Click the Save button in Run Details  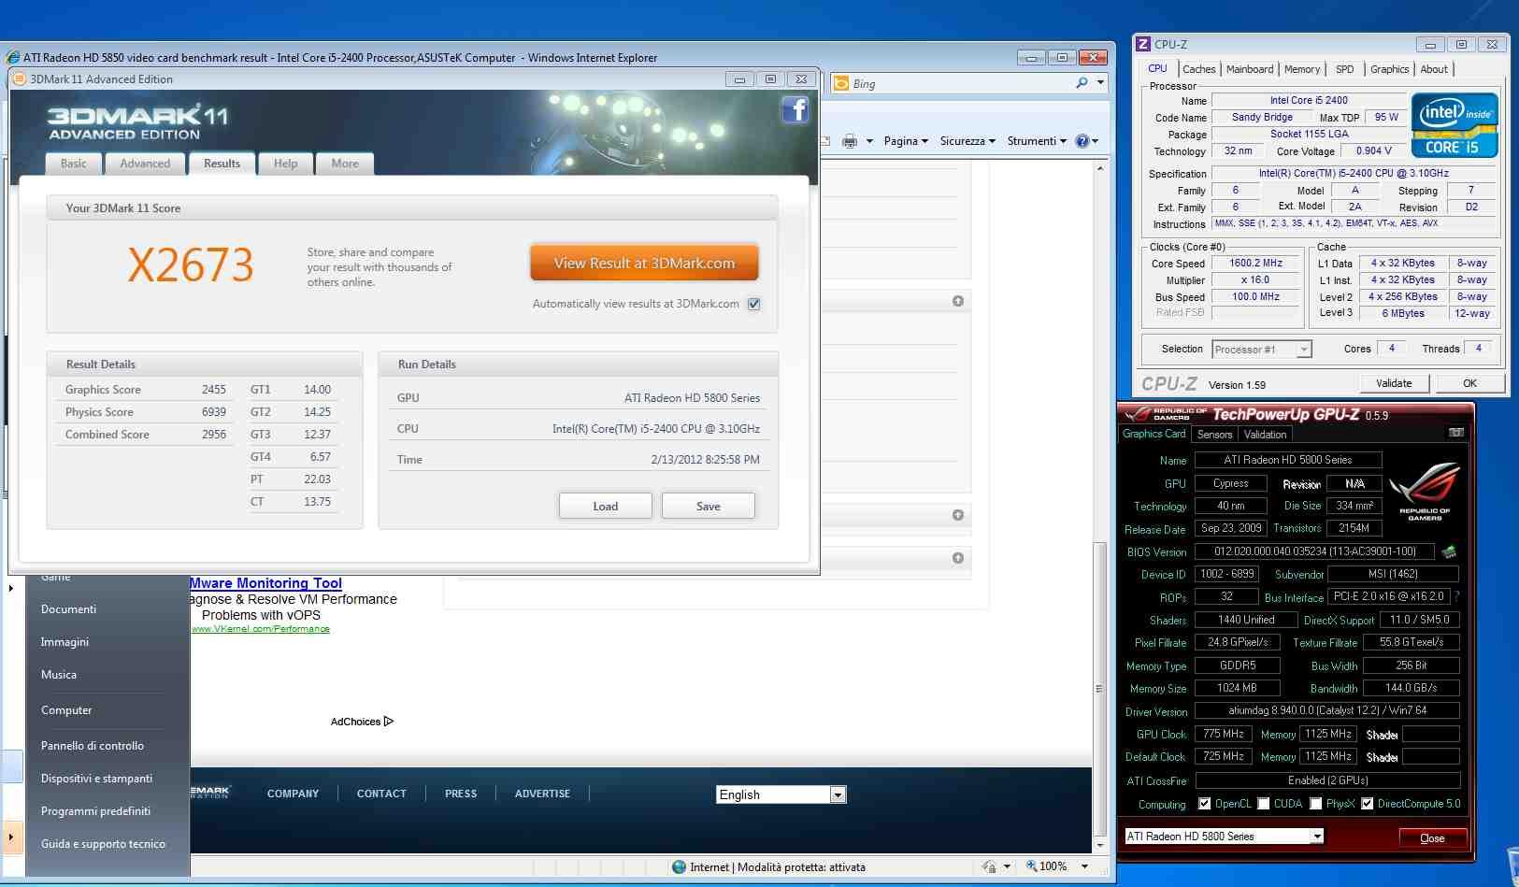(x=709, y=507)
